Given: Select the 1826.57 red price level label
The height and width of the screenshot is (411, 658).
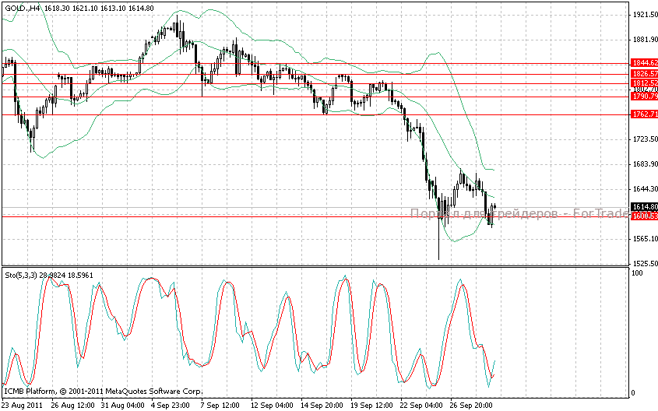Looking at the screenshot, I should pos(645,74).
